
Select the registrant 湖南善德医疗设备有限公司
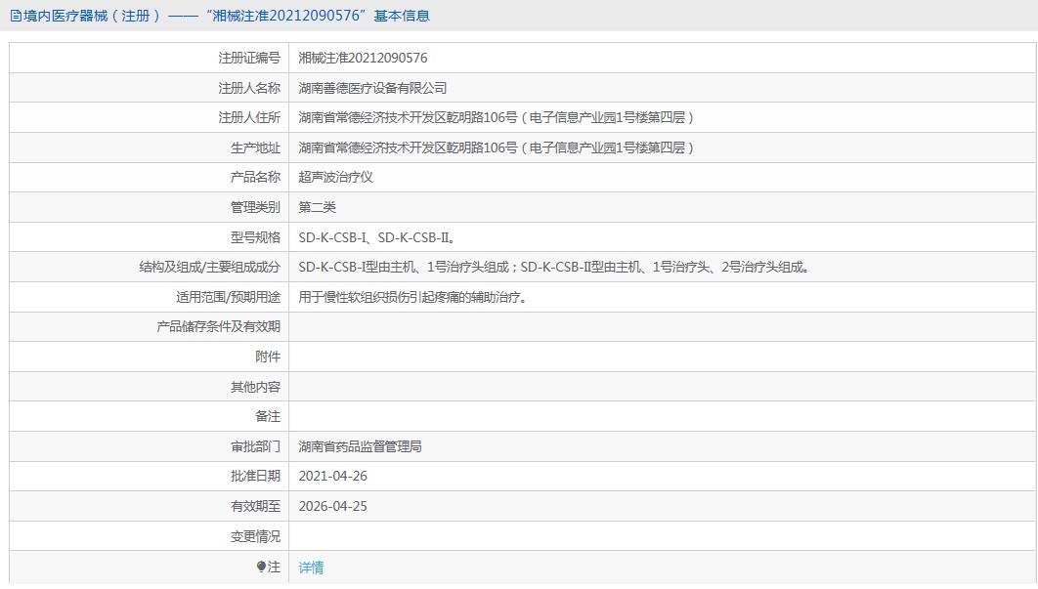[372, 88]
